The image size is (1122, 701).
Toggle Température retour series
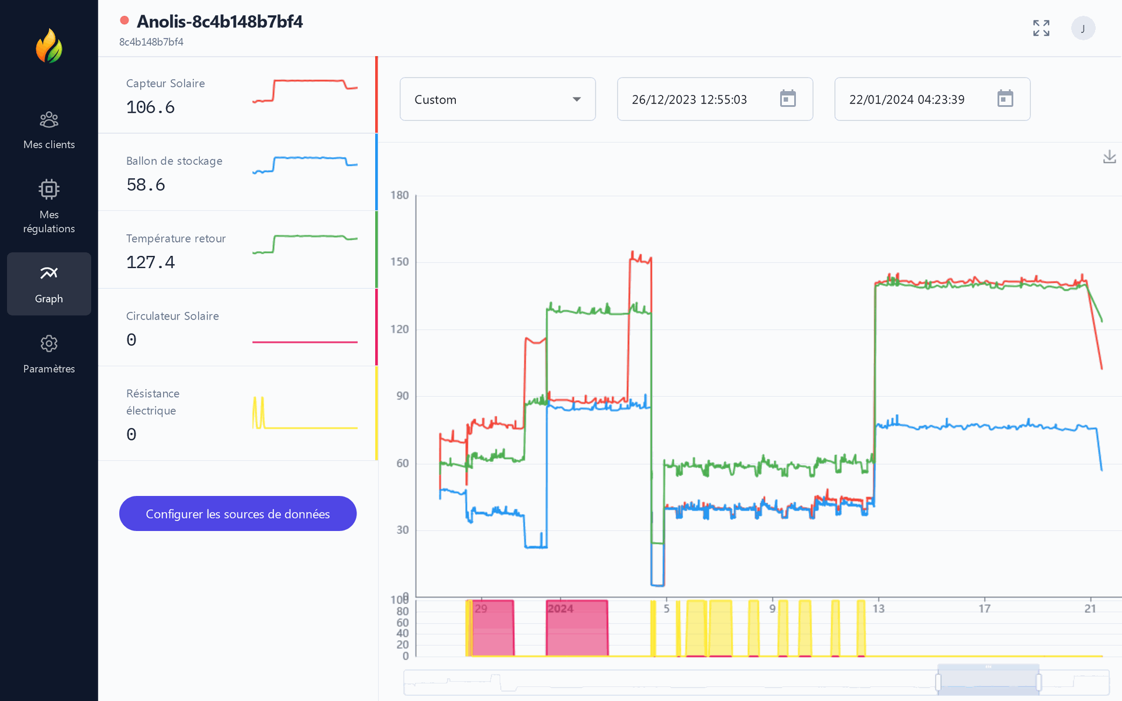237,250
